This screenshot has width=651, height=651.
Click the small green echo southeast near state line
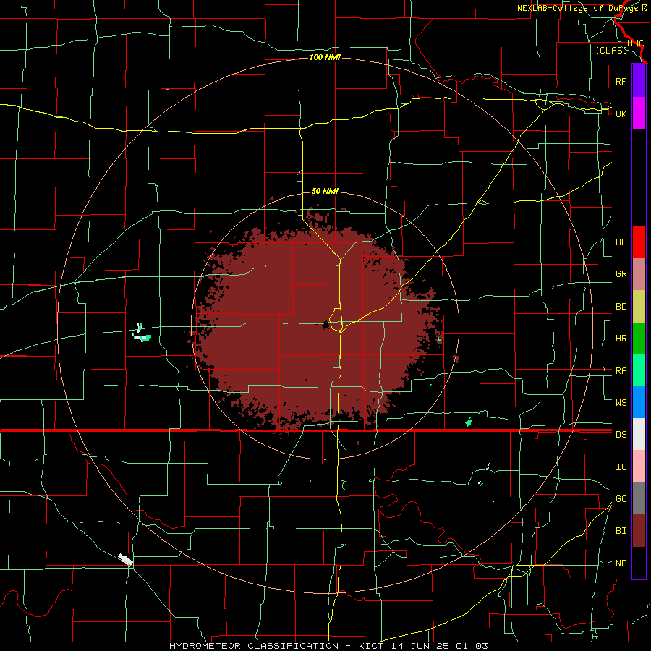click(469, 422)
